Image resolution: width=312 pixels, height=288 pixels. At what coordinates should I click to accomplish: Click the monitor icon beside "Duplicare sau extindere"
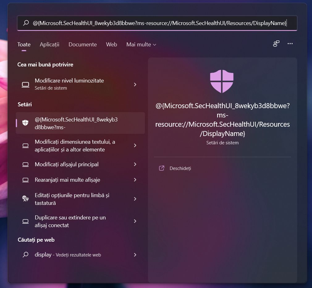(x=25, y=221)
